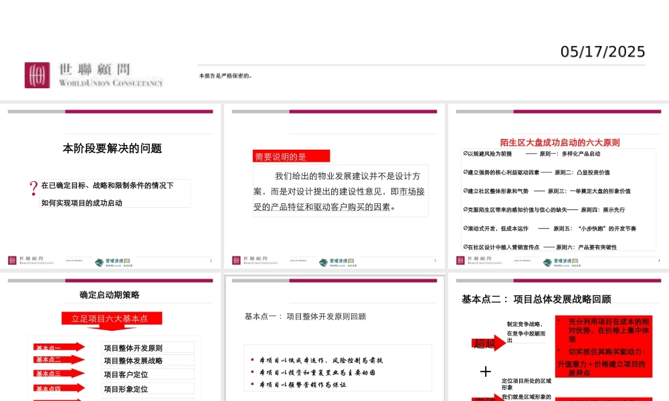Select the 项目整体开发原则 text box
This screenshot has height=401, width=669.
(x=148, y=348)
